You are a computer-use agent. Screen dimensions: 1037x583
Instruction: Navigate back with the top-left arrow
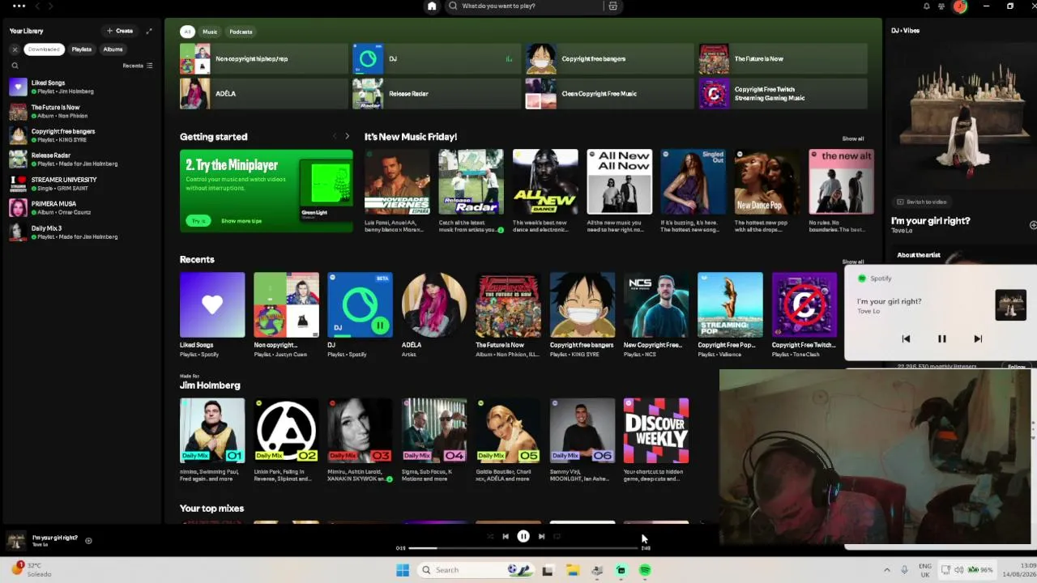(36, 6)
